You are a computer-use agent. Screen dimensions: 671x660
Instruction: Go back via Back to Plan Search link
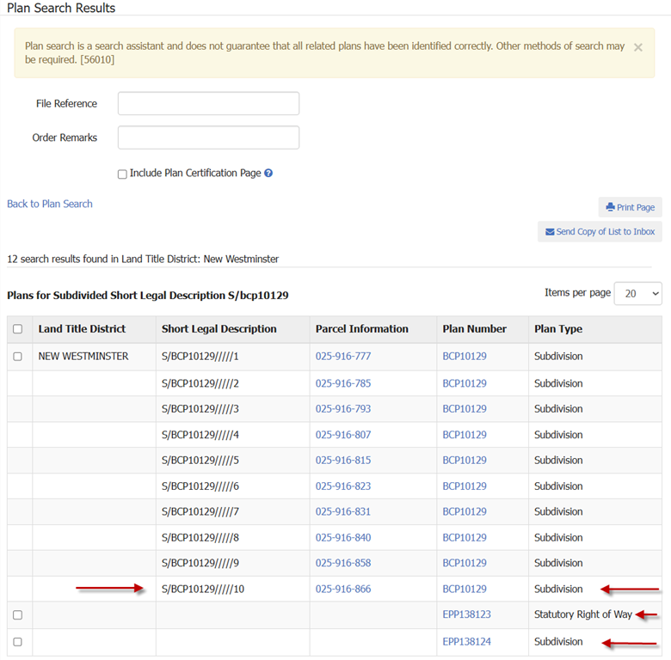[50, 204]
